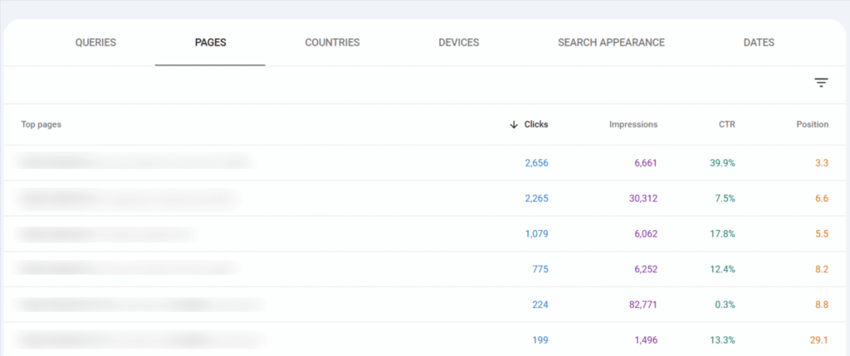Click the Top pages column header

(x=42, y=125)
